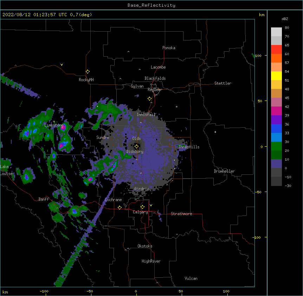Click the Airdrie city label

(142, 189)
